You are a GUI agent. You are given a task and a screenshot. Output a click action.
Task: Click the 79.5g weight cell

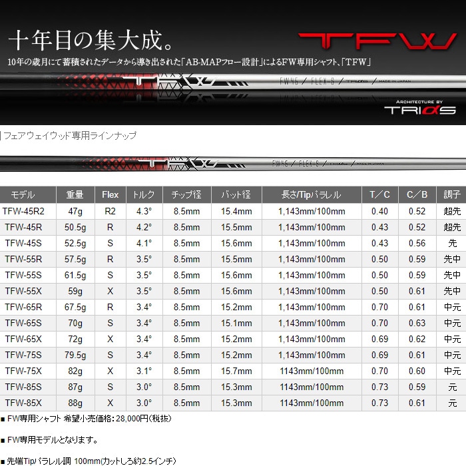75,355
